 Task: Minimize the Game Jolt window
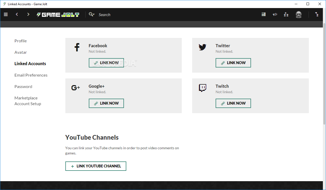click(296, 4)
